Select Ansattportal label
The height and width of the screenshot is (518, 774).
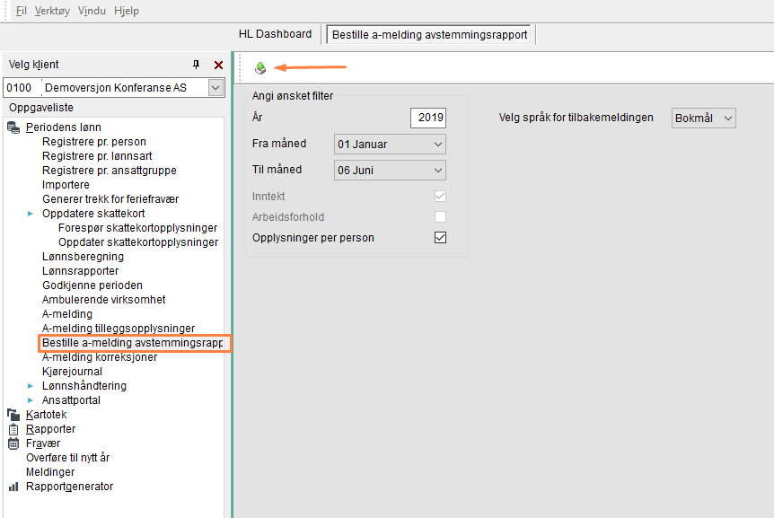point(71,400)
